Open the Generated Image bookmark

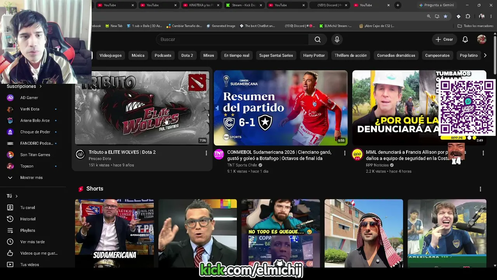point(221,26)
